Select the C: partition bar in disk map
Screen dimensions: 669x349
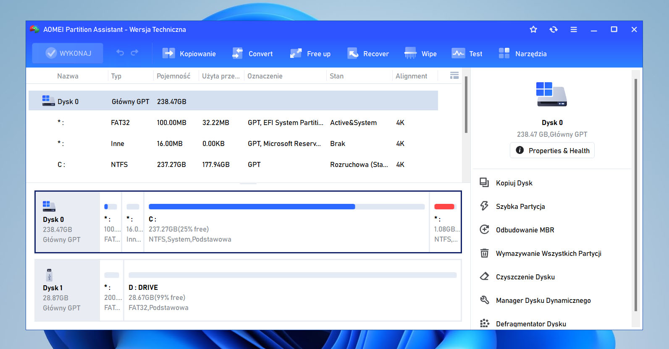click(x=287, y=222)
